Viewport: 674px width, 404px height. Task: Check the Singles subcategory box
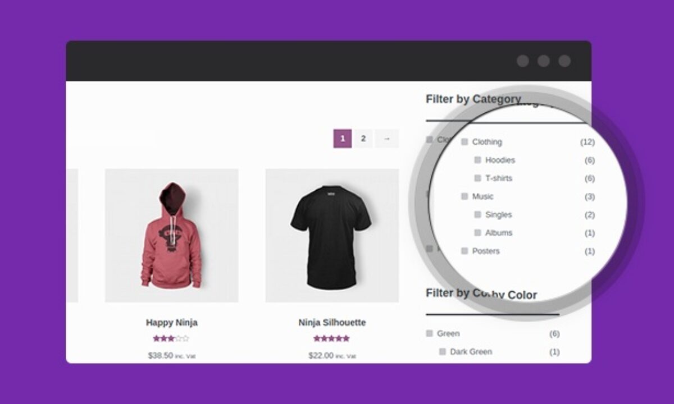coord(477,214)
